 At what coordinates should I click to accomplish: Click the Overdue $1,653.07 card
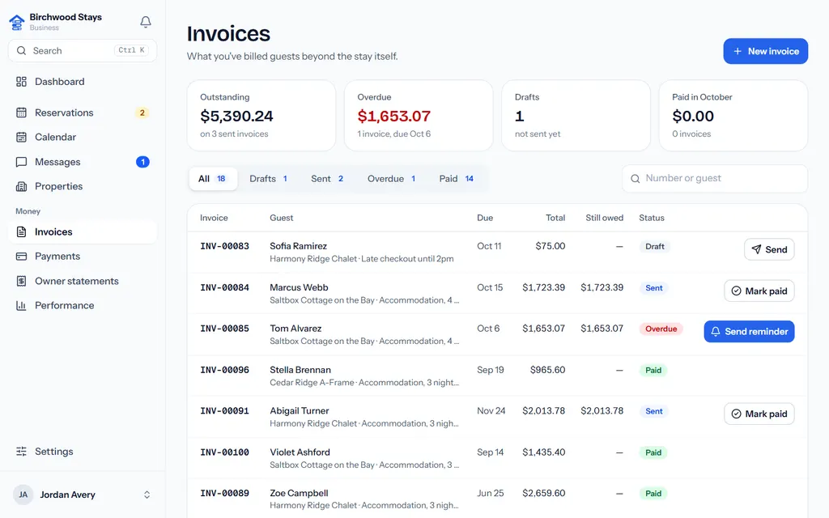419,116
